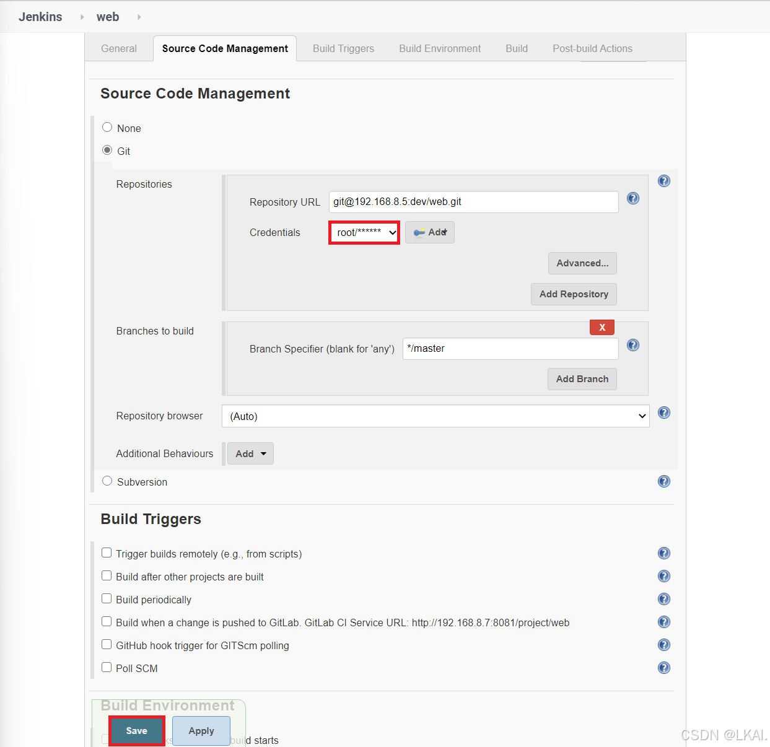Enable the Build periodically trigger
The height and width of the screenshot is (747, 770).
pyautogui.click(x=107, y=598)
